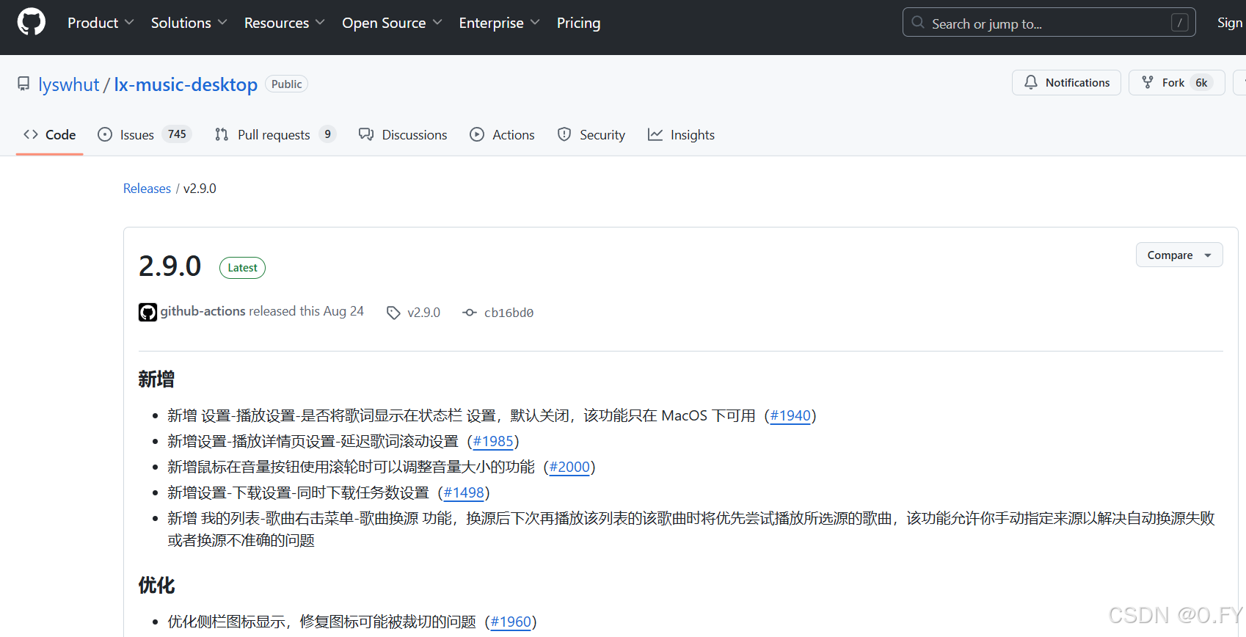
Task: Click the Security shield icon
Action: pos(564,134)
